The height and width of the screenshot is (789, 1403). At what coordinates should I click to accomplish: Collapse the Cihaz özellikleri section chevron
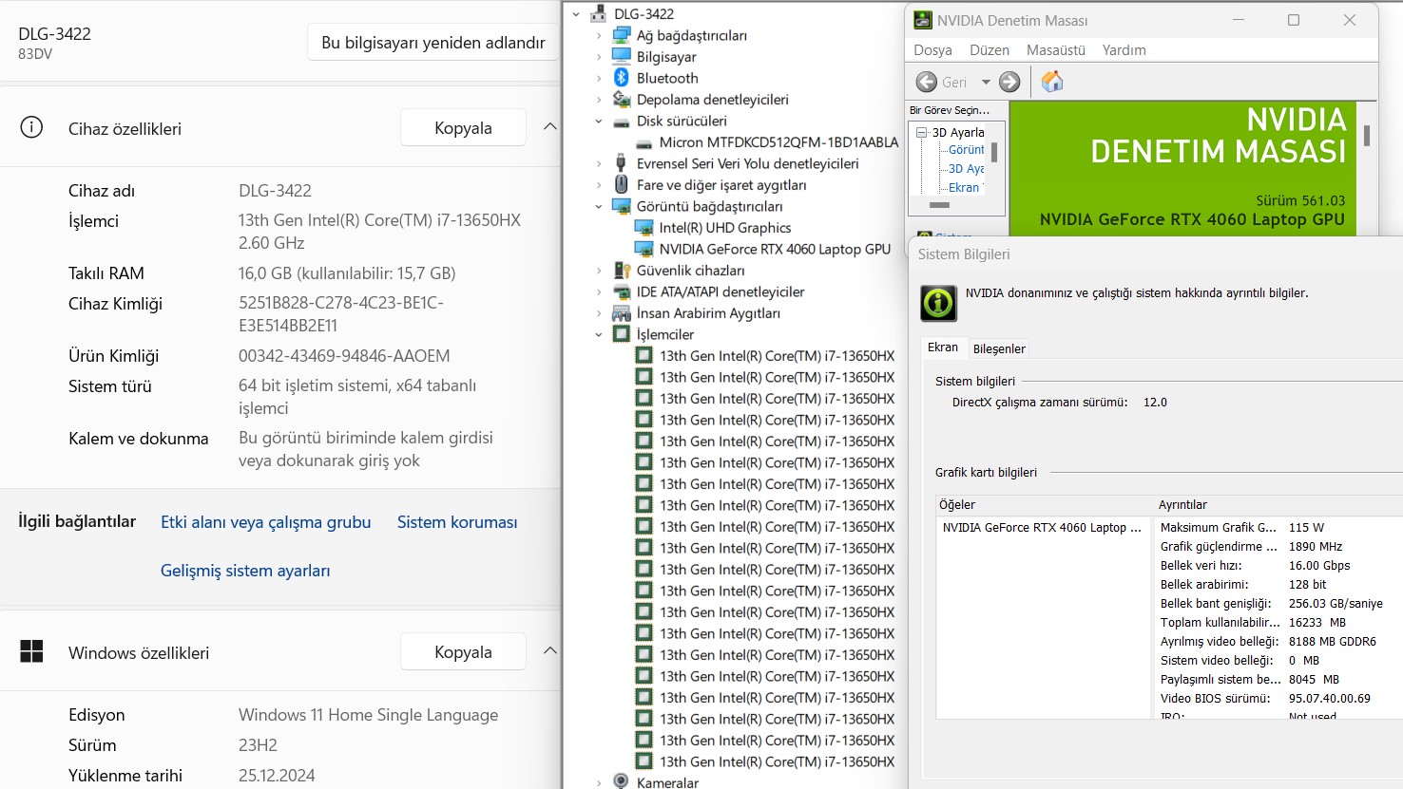549,126
